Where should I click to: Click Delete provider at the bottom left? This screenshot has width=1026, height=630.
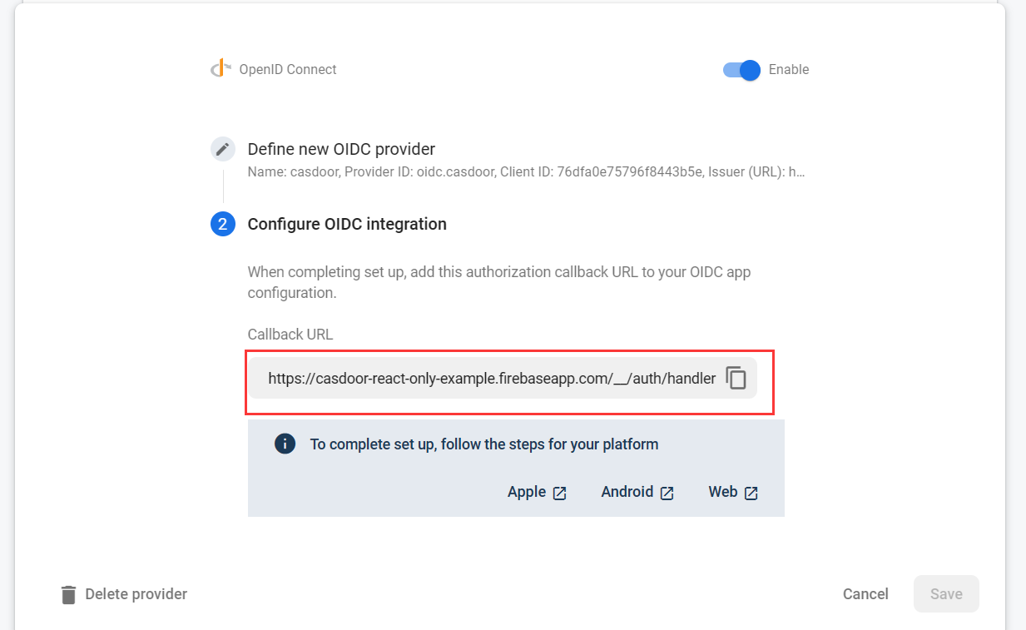coord(134,593)
